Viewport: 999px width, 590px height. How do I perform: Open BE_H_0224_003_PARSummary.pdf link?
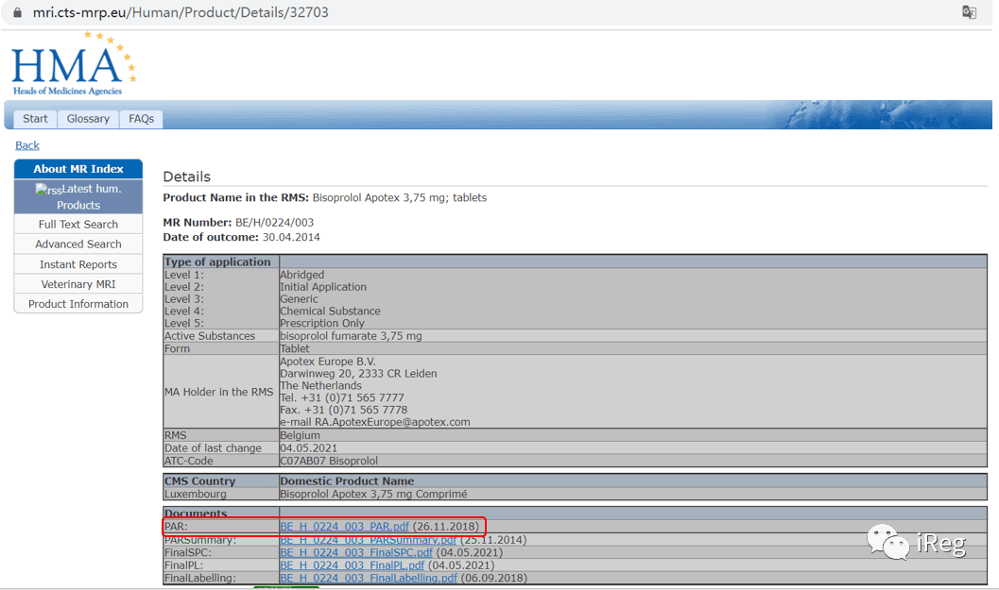click(369, 540)
